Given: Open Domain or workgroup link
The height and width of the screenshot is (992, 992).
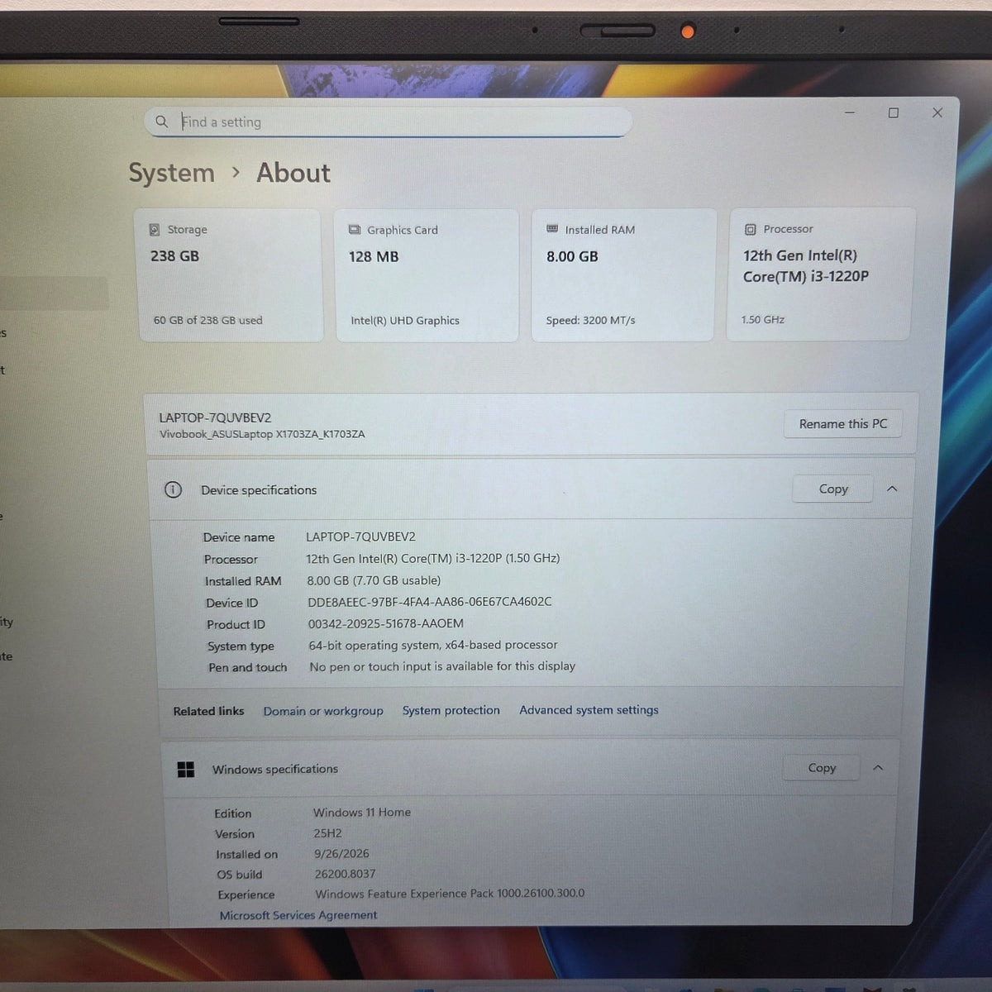Looking at the screenshot, I should point(323,711).
